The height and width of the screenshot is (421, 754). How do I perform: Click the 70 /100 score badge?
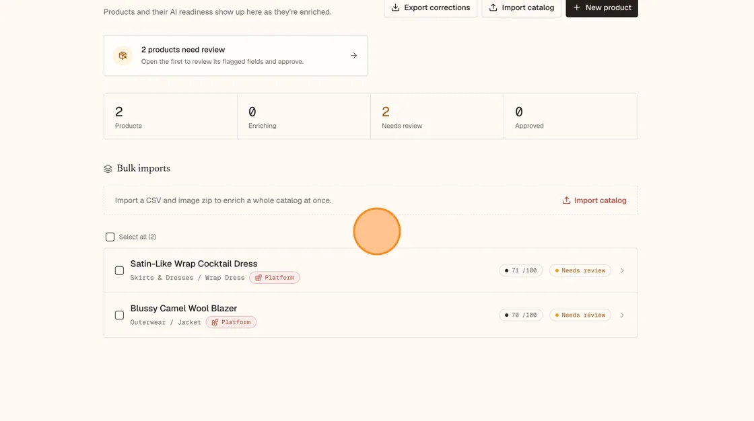click(x=521, y=315)
